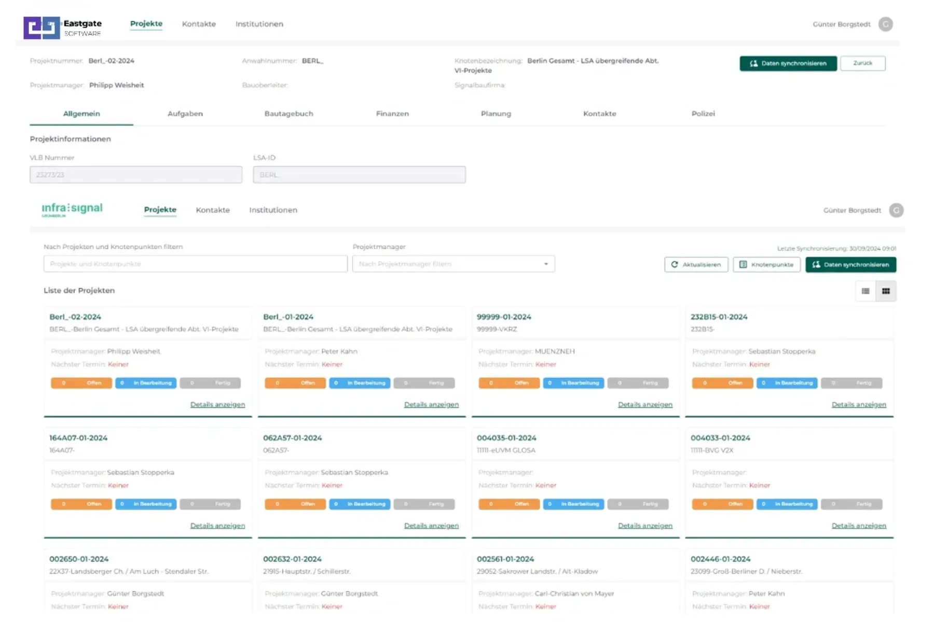Expand the Nach Projektmanager filtern selector arrow

[x=546, y=264]
